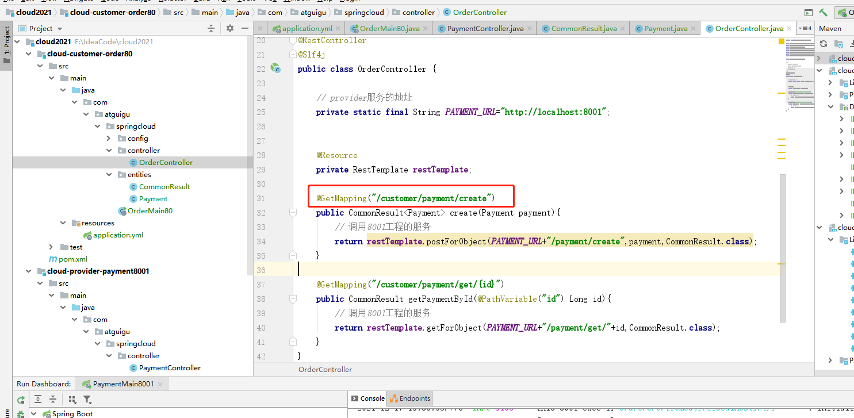Click the Maven reimport refresh icon
This screenshot has width=854, height=418.
coord(824,44)
